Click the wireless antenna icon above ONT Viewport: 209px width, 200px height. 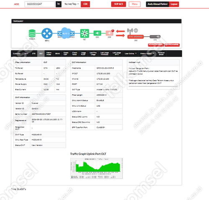coord(130,31)
